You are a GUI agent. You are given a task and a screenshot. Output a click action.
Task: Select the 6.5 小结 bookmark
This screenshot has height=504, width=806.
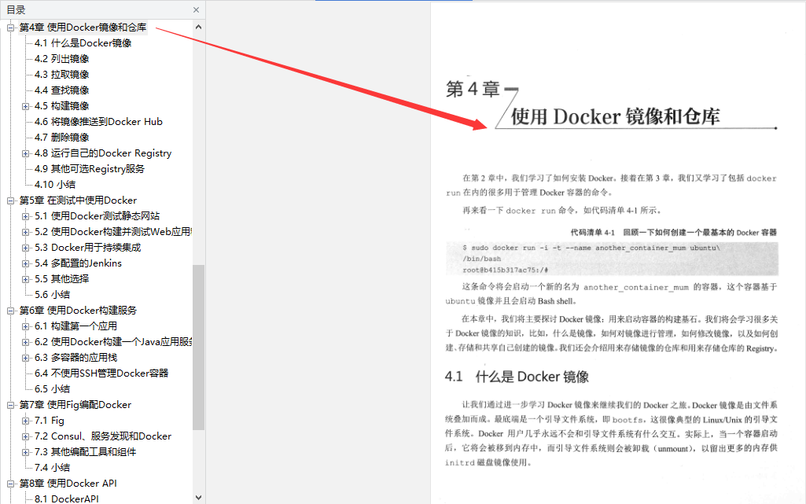pos(53,389)
